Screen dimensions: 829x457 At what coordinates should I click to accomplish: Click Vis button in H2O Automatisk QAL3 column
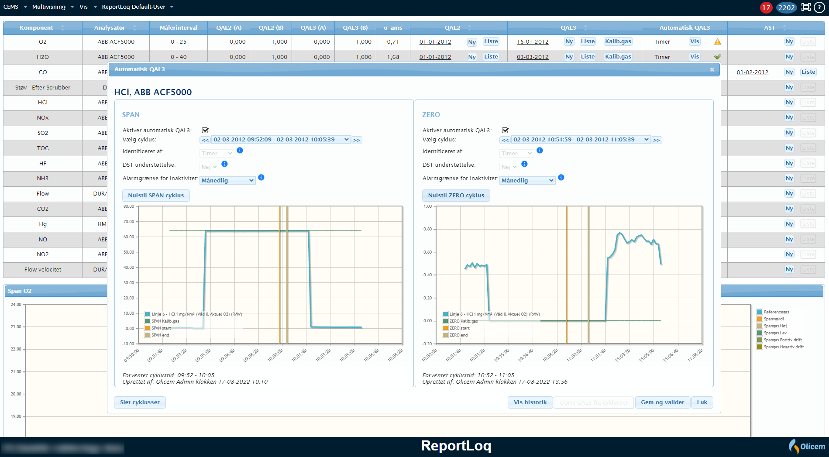point(694,57)
